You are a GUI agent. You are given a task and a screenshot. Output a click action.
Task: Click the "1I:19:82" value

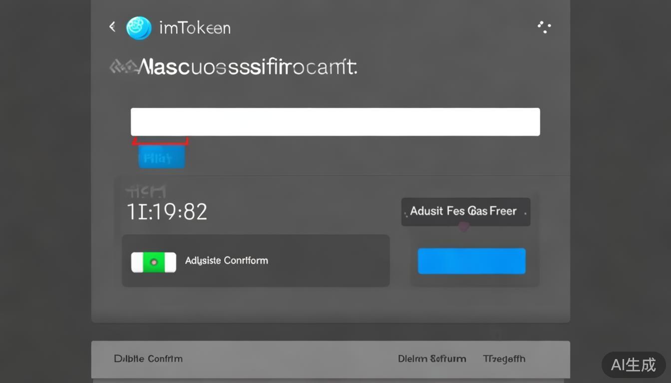point(167,212)
